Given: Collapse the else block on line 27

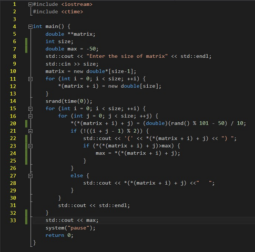Looking at the screenshot, I should point(30,176).
